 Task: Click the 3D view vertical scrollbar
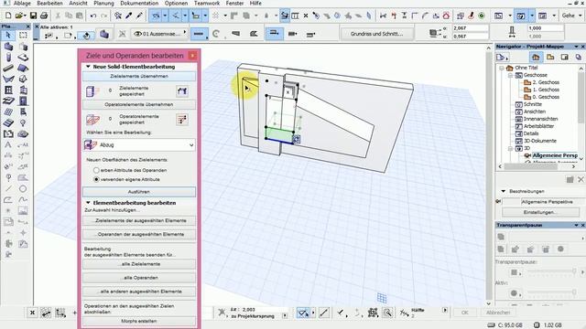click(488, 175)
